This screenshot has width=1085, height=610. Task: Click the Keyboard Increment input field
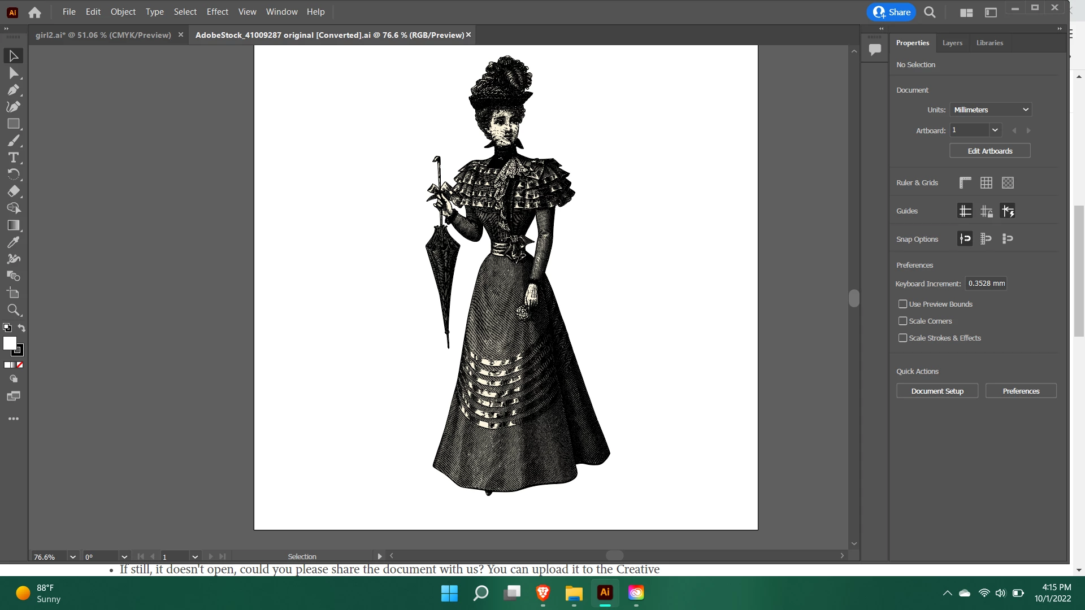tap(986, 284)
